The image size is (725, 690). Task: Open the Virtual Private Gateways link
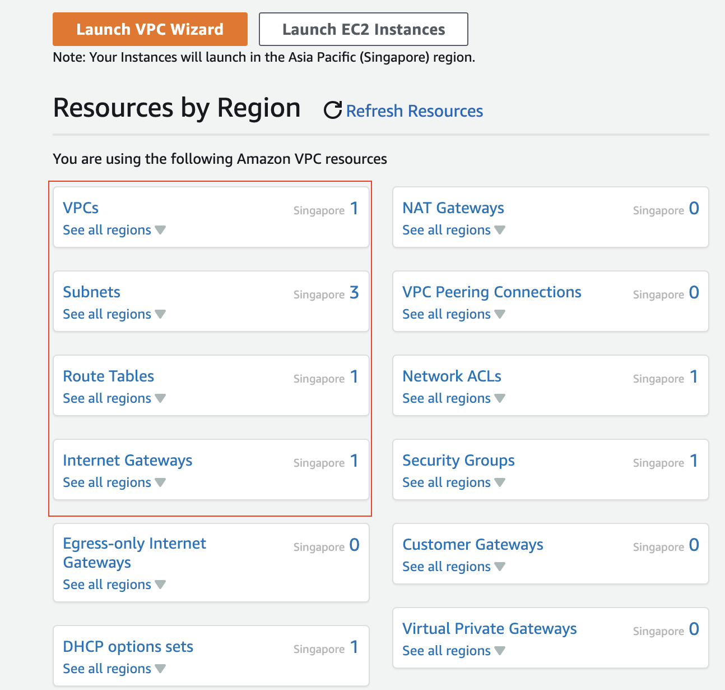coord(489,629)
